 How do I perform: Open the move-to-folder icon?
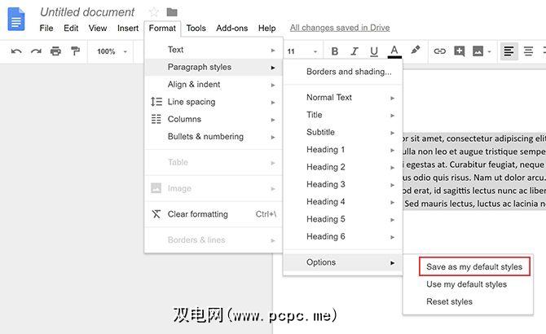[172, 12]
